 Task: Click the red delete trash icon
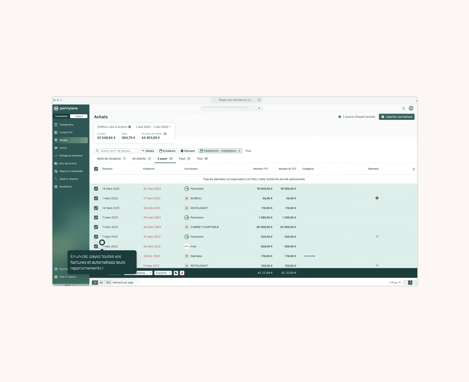point(182,273)
